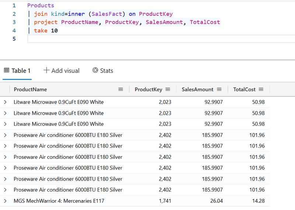Select the first 92.9907 SalesAmount cell
This screenshot has height=210, width=295.
click(214, 102)
